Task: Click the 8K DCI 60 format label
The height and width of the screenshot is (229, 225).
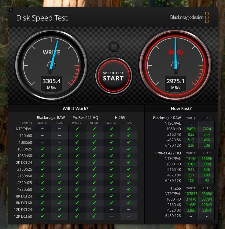Action: [24, 203]
